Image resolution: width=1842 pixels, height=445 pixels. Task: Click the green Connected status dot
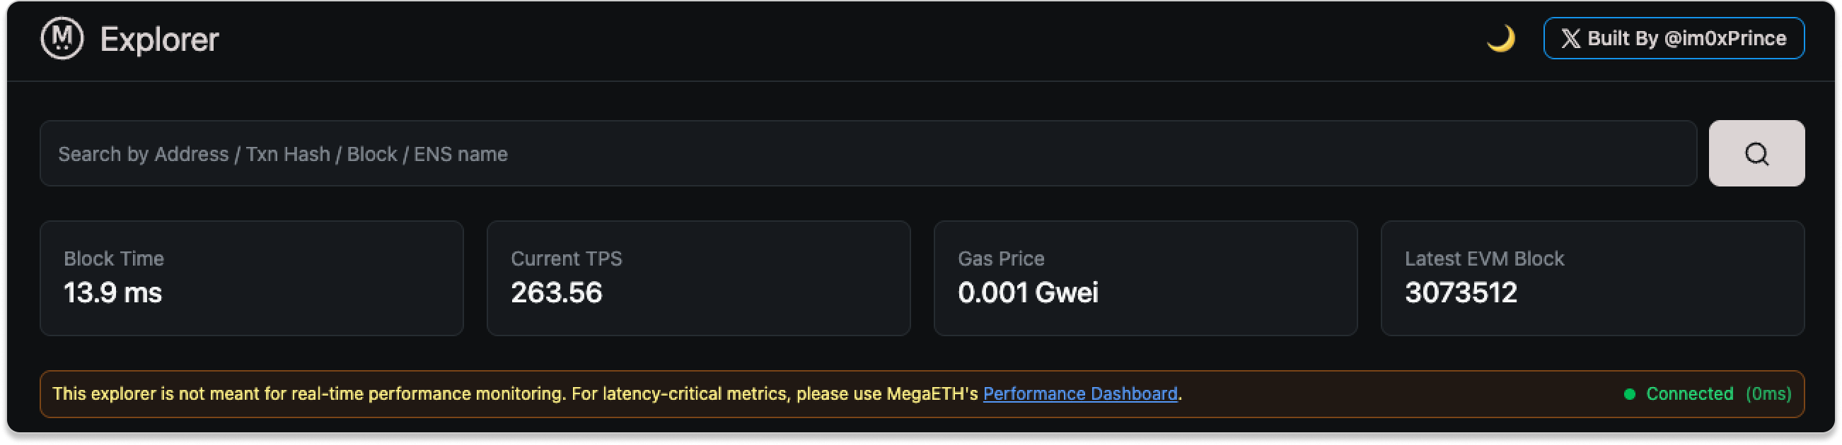pyautogui.click(x=1630, y=394)
